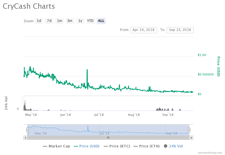Select the 1m zoom range
Screen dimensions: 225x155
point(60,21)
